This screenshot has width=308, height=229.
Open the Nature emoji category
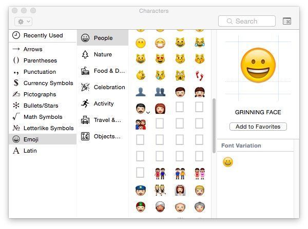coord(103,54)
